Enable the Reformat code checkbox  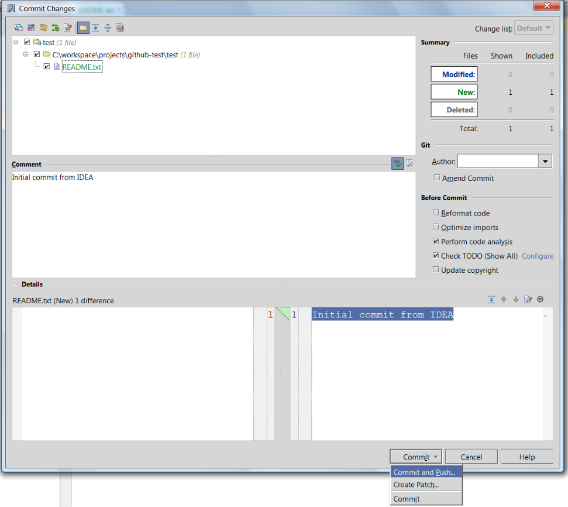click(436, 213)
